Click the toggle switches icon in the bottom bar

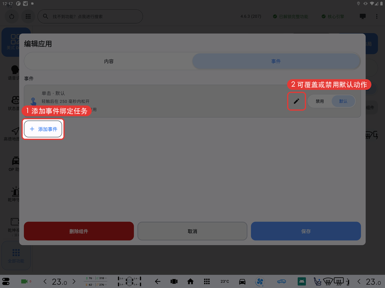(x=6, y=281)
